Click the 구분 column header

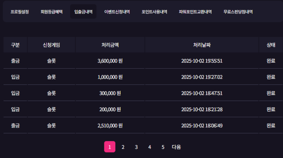click(x=15, y=45)
